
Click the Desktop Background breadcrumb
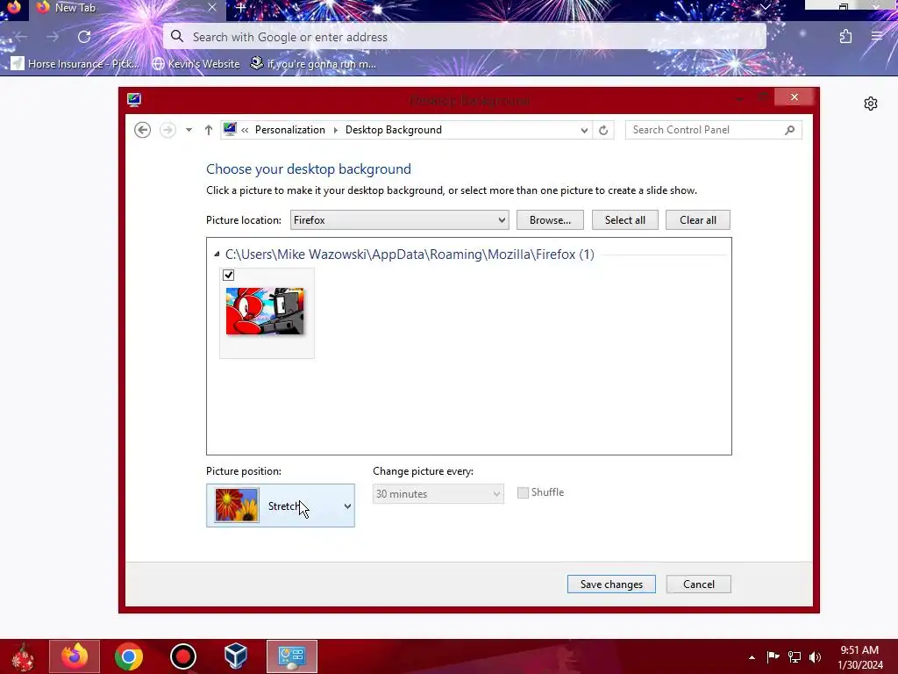(x=394, y=130)
